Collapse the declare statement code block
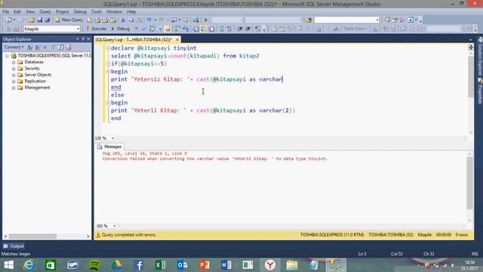The width and height of the screenshot is (483, 272). 108,48
